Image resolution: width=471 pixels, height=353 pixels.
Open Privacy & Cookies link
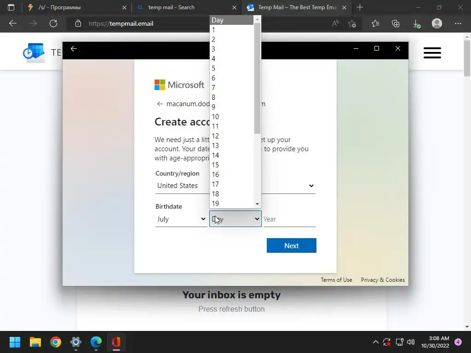[383, 280]
